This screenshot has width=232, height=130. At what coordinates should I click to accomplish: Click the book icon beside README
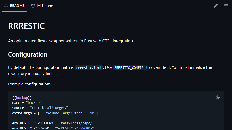(6, 6)
